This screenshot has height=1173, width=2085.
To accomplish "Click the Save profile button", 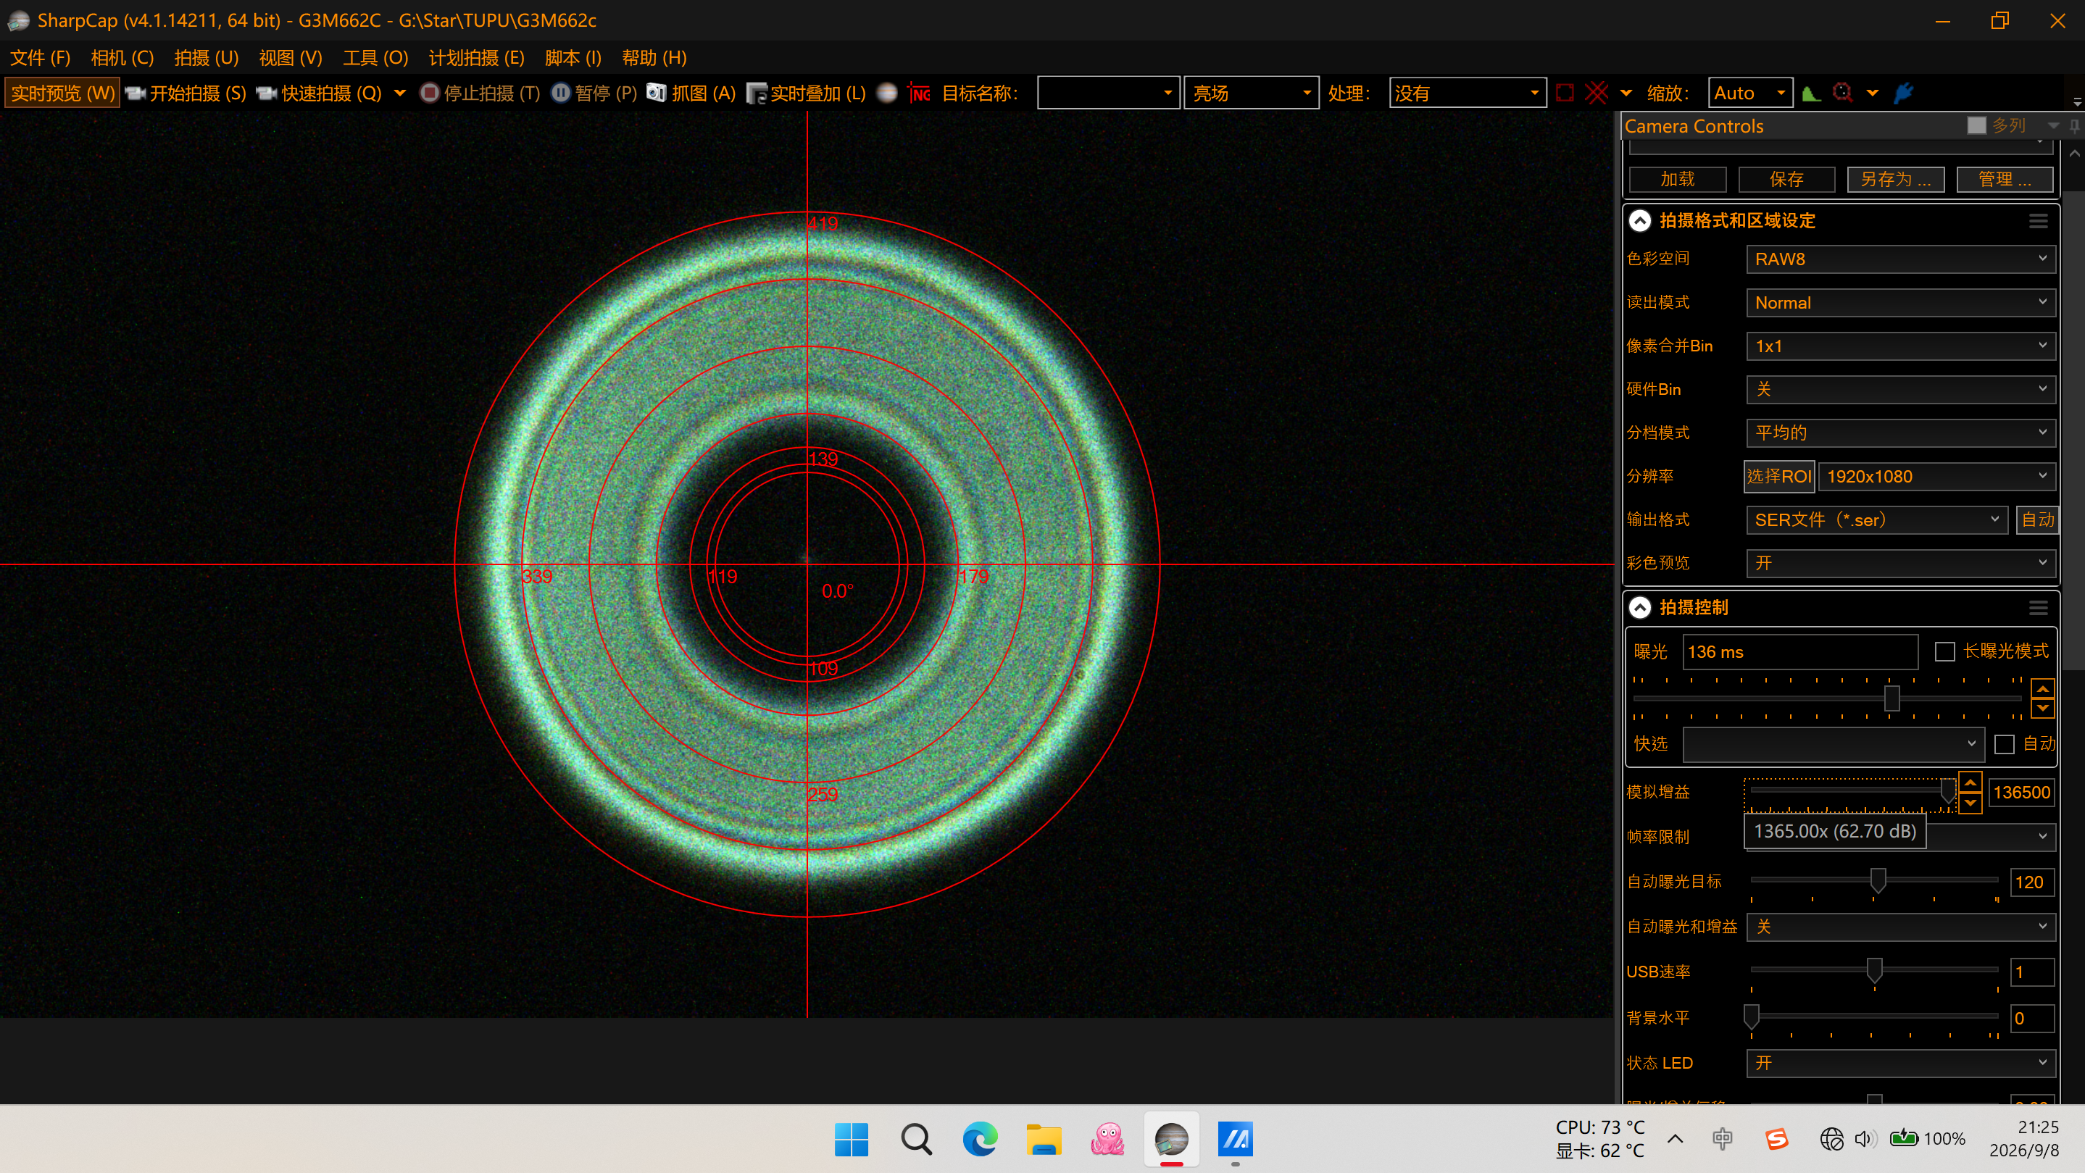I will (1786, 179).
